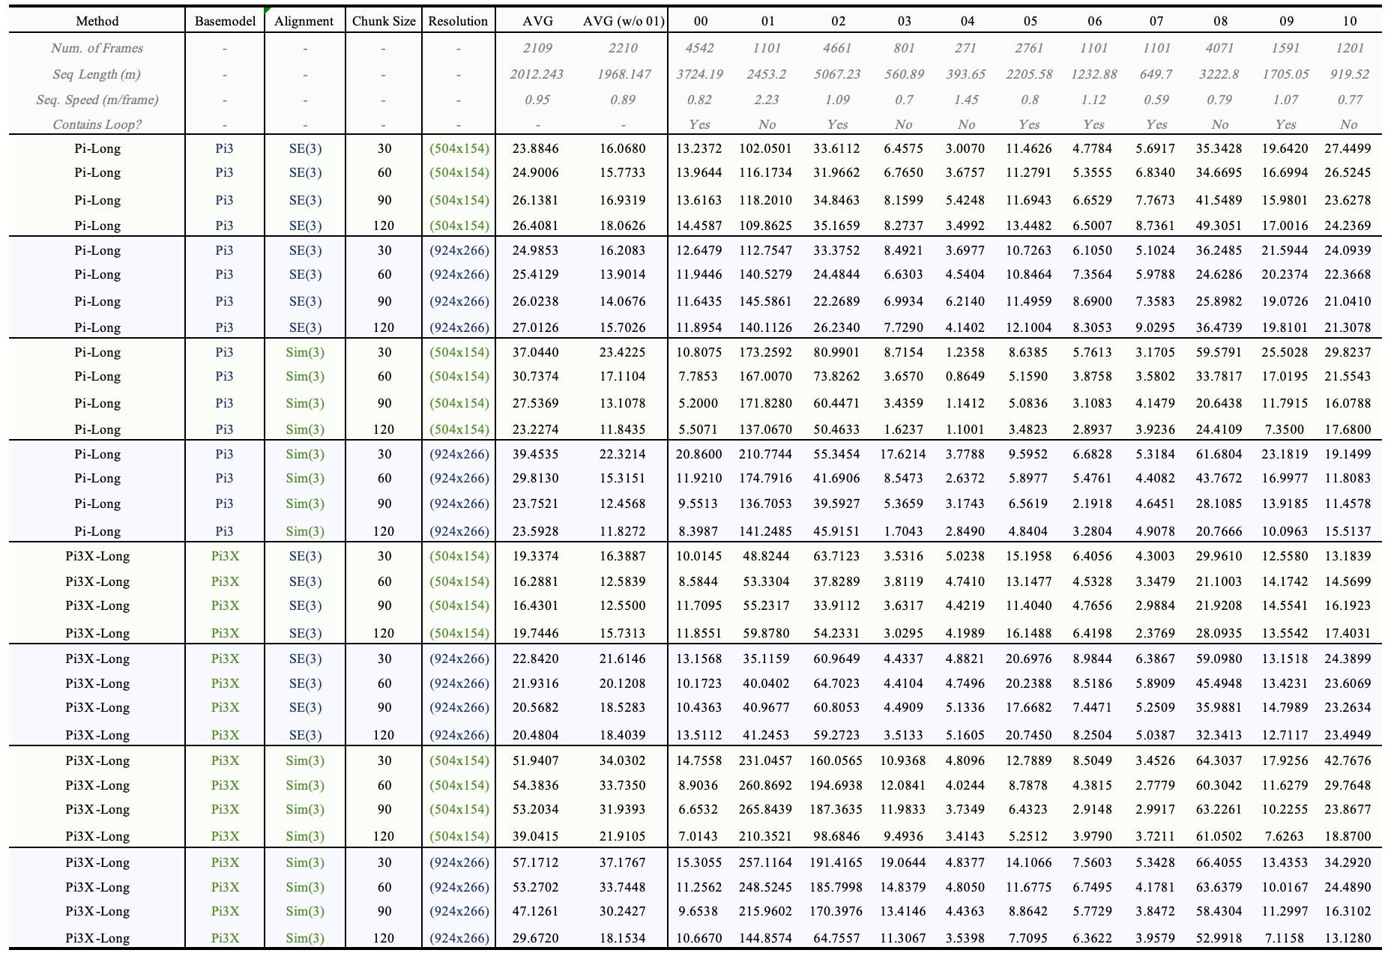The width and height of the screenshot is (1391, 959).
Task: Click the speed value 2.23
Action: coord(766,100)
